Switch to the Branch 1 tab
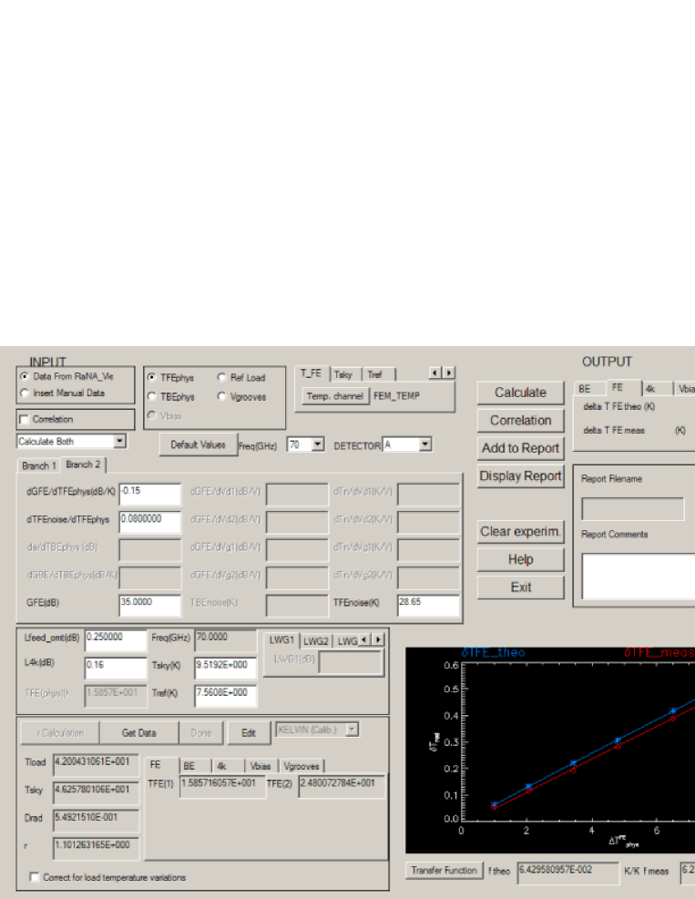 (x=39, y=465)
